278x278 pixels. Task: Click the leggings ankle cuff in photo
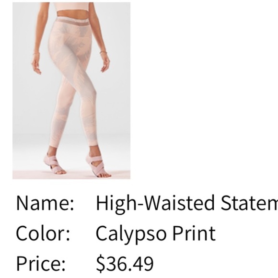(93, 143)
